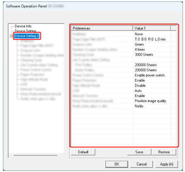Screen dimensions: 185x172
Task: Click the Default button
Action: pos(83,152)
